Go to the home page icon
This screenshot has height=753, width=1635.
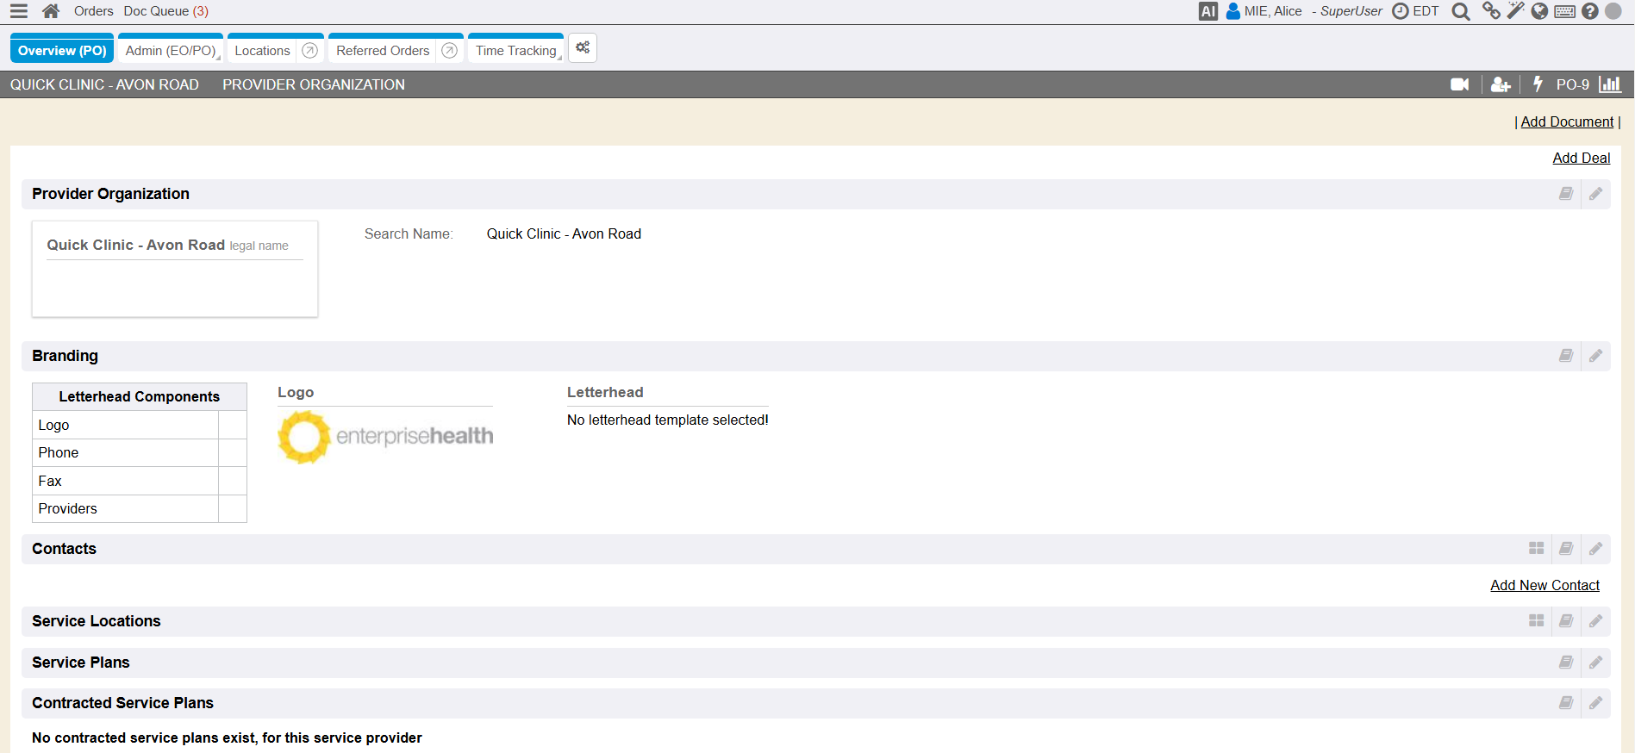pos(51,11)
